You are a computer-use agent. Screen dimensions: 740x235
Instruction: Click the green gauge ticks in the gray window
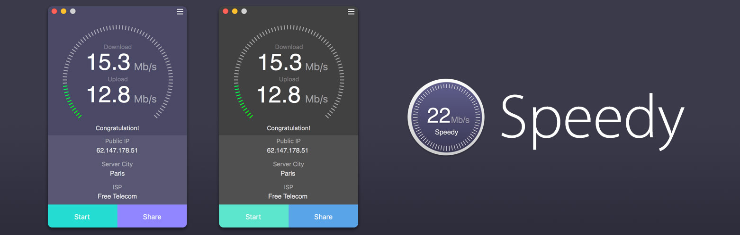[242, 104]
